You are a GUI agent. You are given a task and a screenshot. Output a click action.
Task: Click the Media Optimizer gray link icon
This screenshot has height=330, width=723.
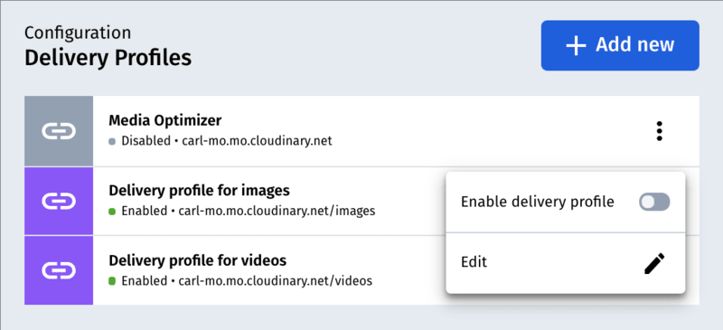(59, 131)
